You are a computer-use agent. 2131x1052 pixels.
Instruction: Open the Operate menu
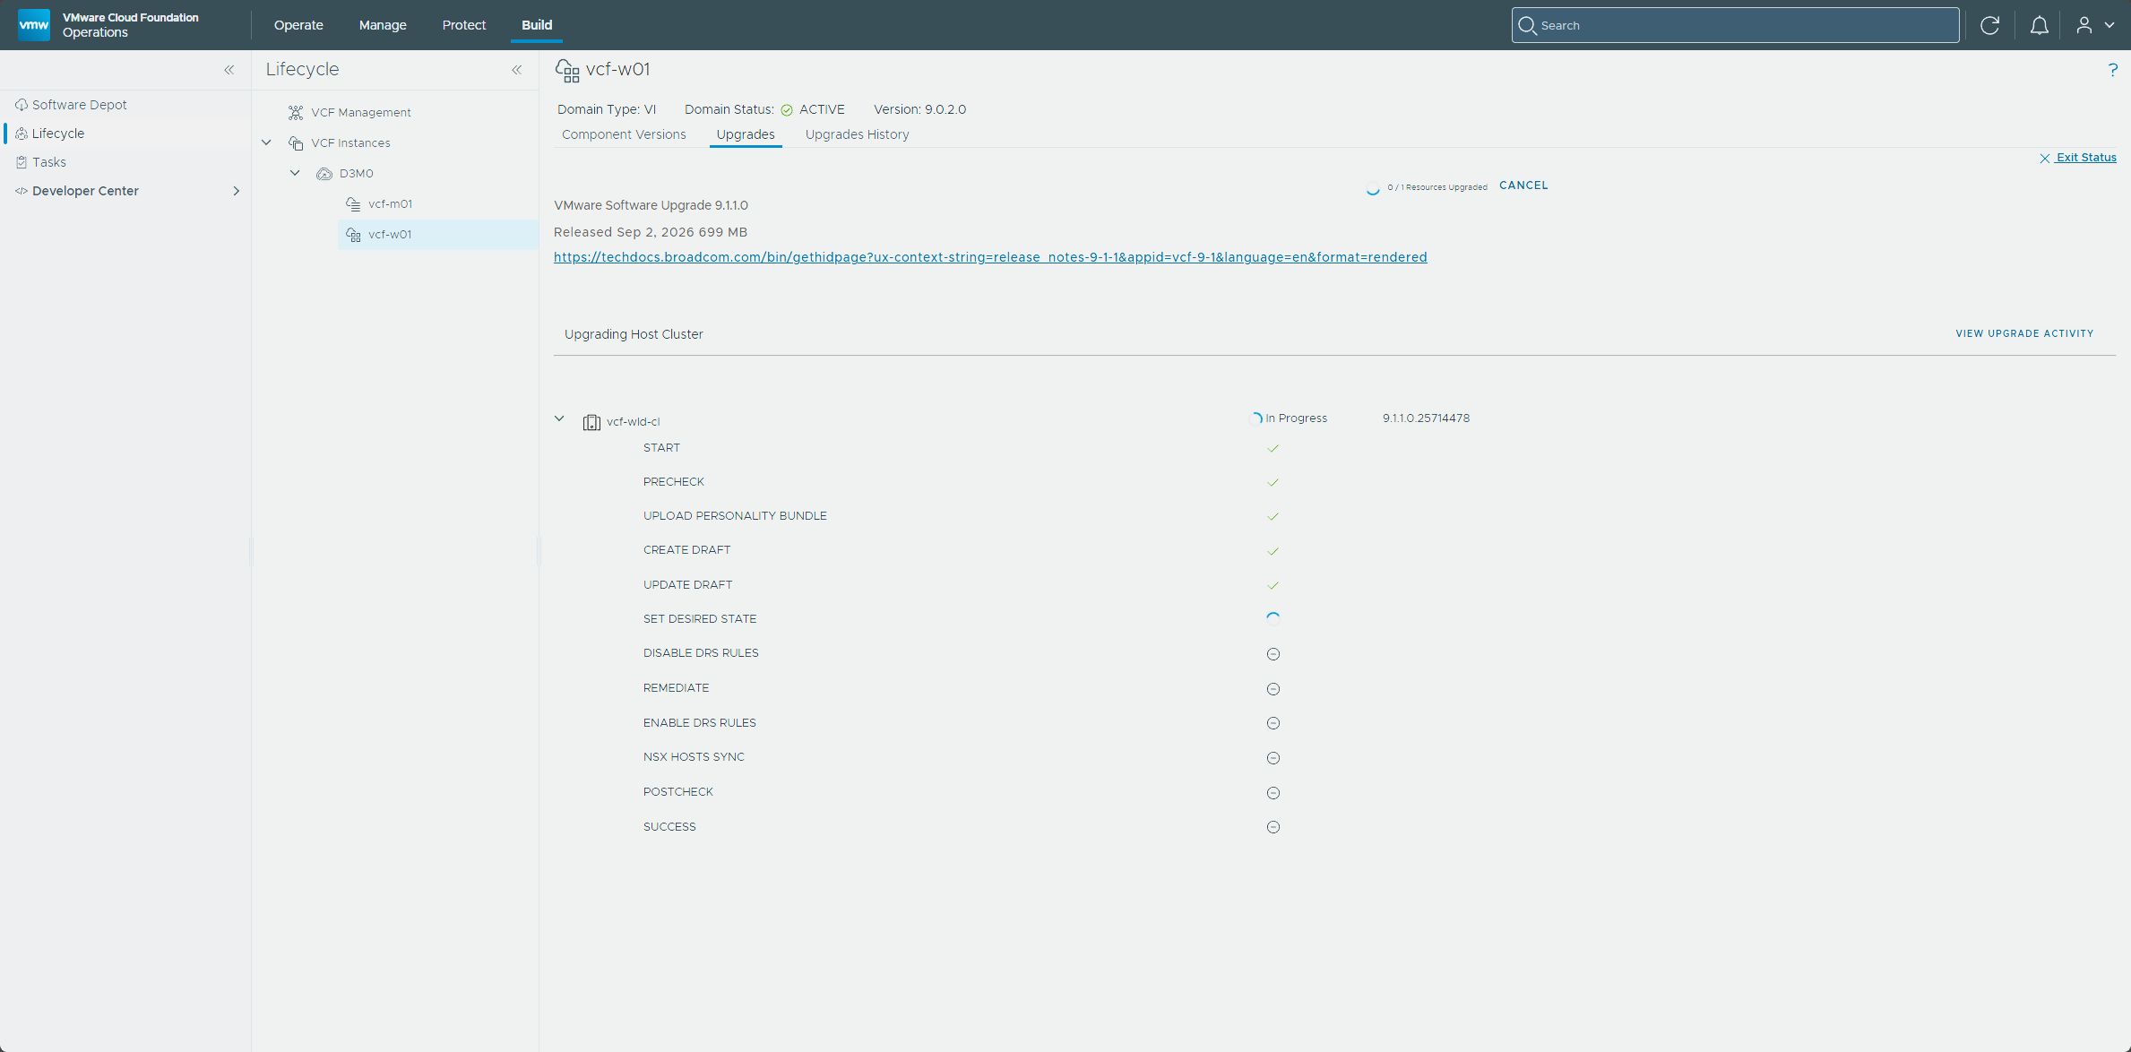[298, 25]
